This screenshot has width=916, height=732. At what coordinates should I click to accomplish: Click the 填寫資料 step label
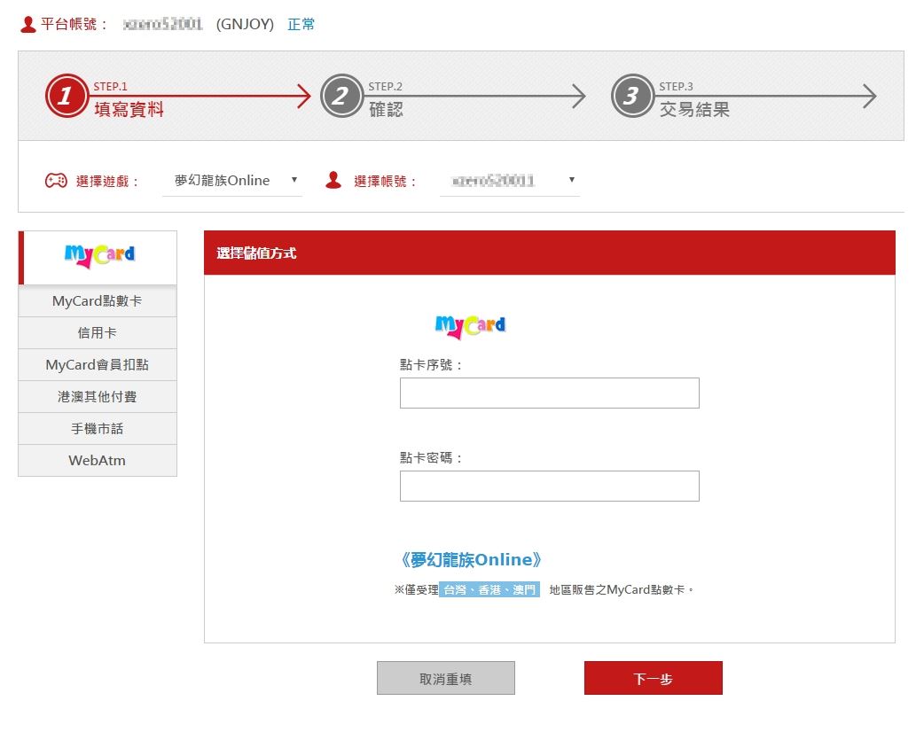129,109
